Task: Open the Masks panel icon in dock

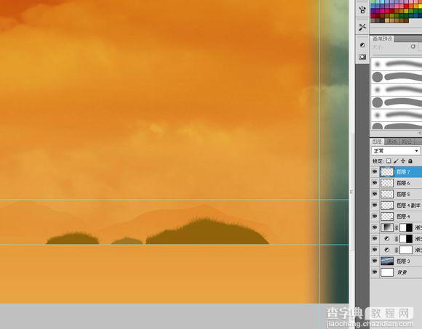Action: pos(362,57)
